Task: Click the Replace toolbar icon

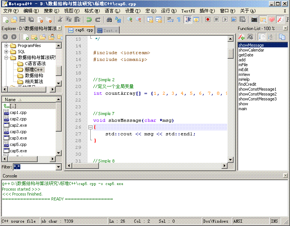Action: click(118, 20)
